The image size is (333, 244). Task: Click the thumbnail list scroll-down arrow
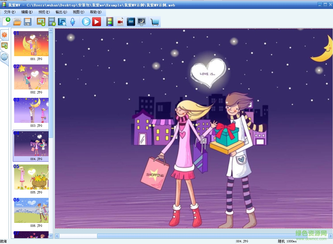pos(51,236)
